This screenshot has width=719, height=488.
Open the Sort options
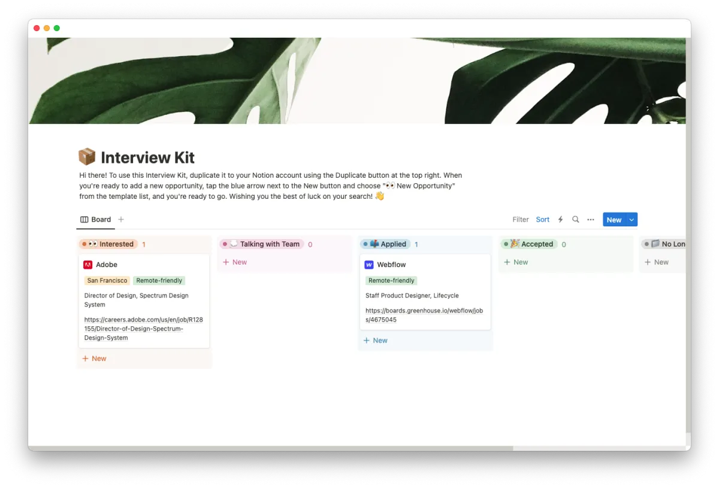click(543, 220)
